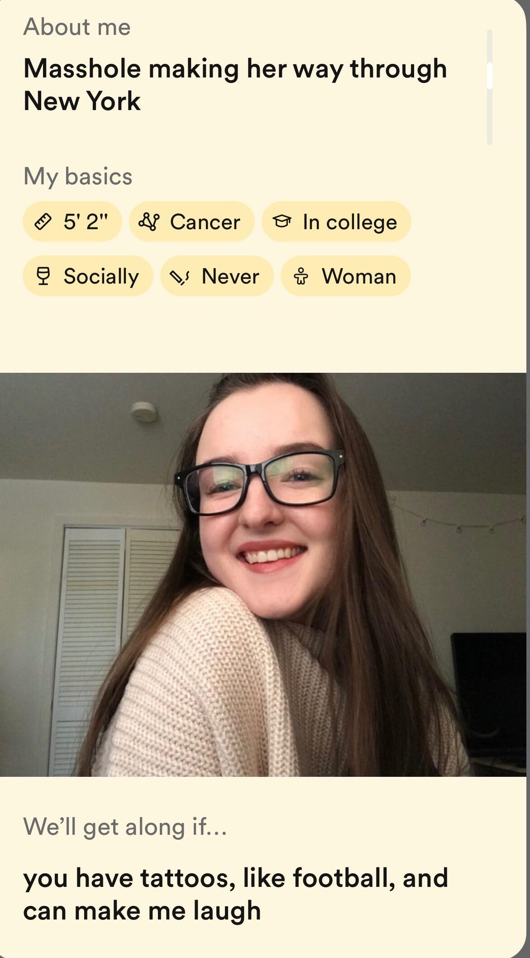Click the We'll get along if prompt
The height and width of the screenshot is (958, 530).
[x=125, y=827]
